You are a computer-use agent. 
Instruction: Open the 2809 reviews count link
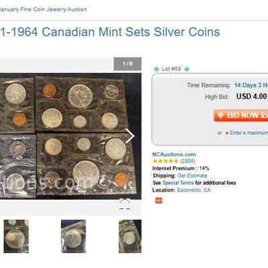point(188,161)
